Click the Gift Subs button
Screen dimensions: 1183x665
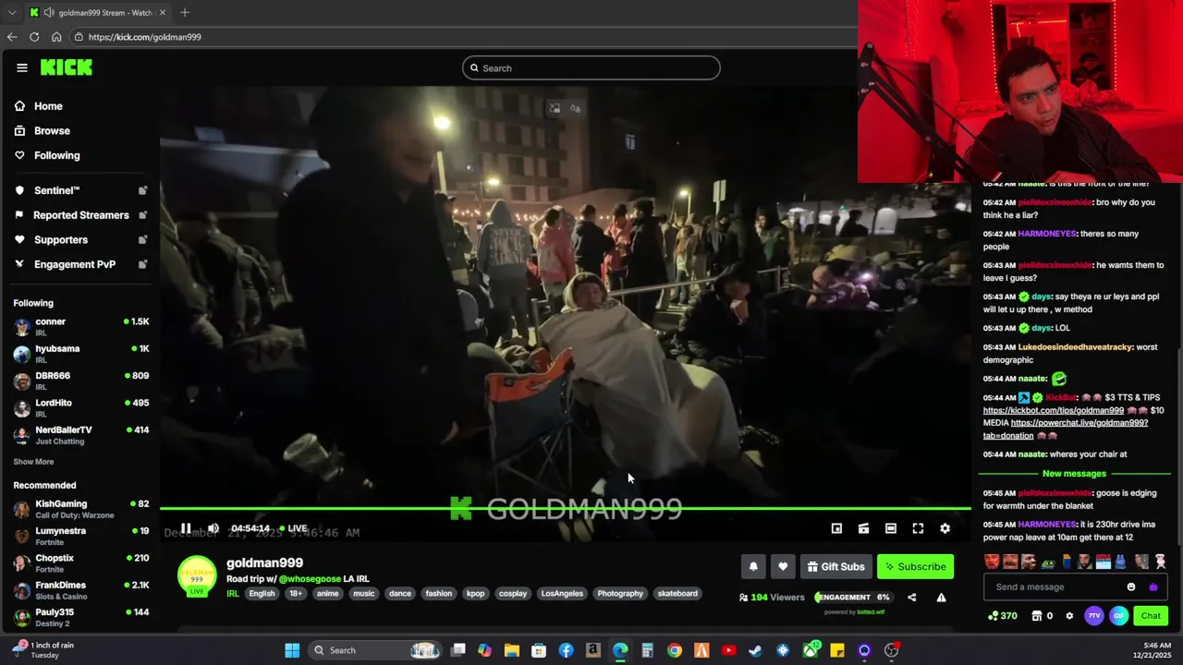pyautogui.click(x=835, y=566)
